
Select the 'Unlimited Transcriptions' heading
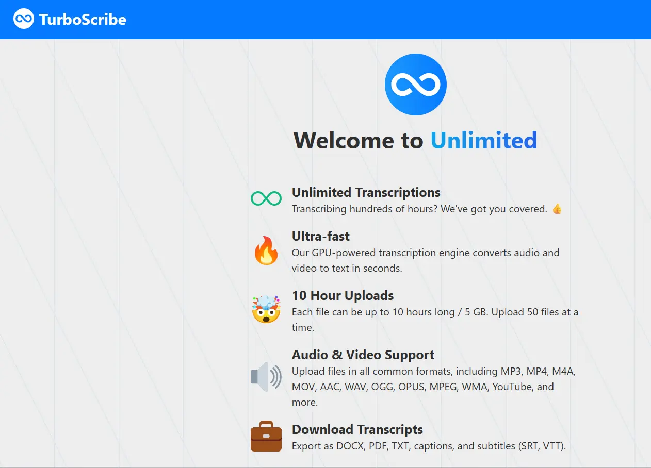point(366,193)
